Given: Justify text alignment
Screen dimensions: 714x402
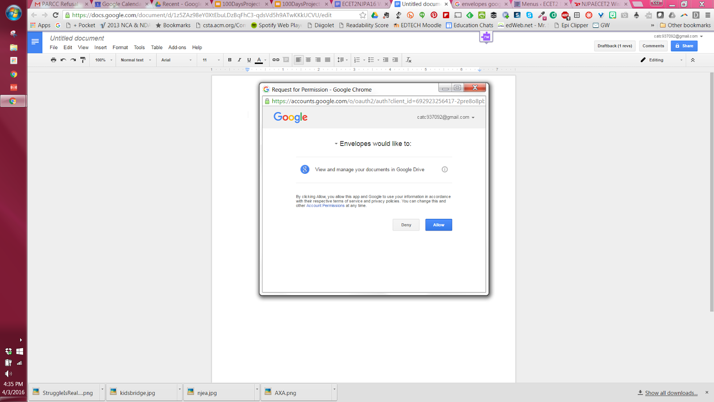Looking at the screenshot, I should tap(328, 60).
